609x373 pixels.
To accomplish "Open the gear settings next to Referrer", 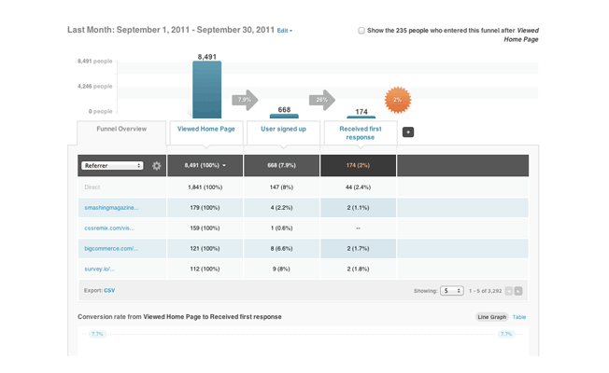I will coord(157,166).
